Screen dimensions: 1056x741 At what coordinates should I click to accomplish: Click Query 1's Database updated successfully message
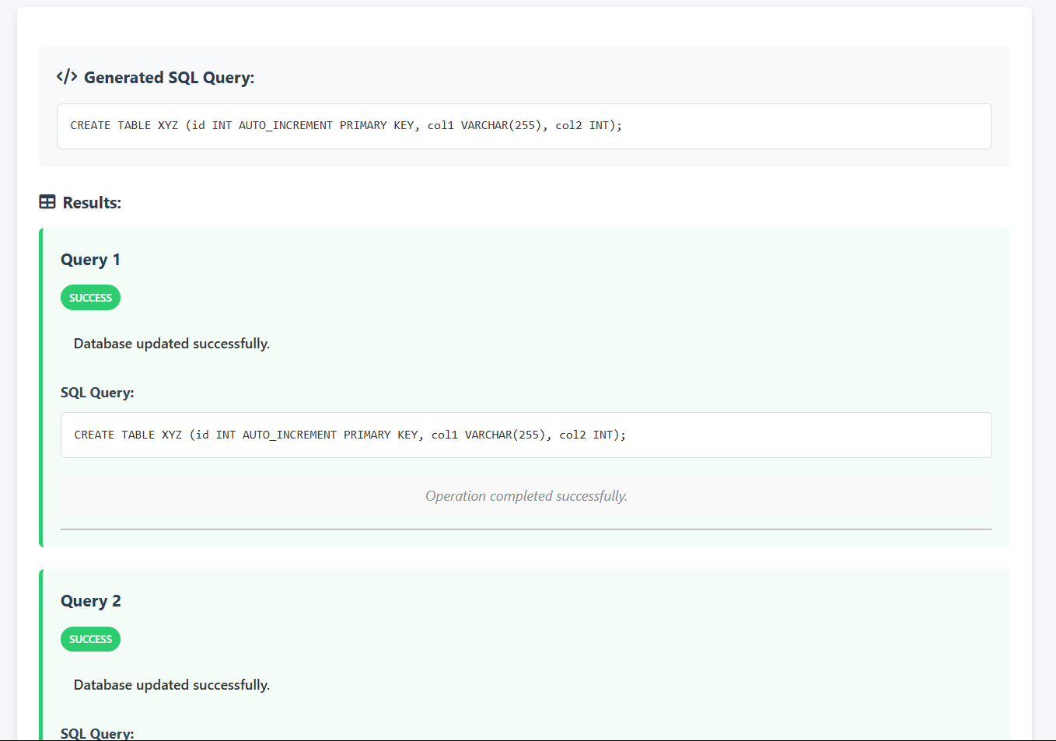click(x=172, y=344)
